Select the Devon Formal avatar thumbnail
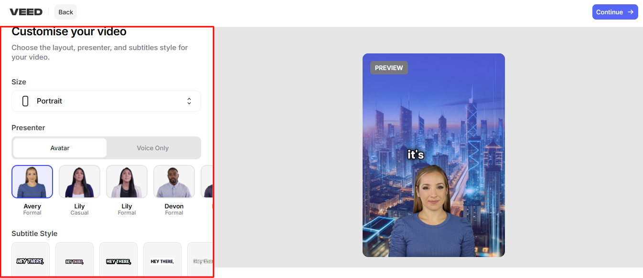The width and height of the screenshot is (643, 278). point(174,182)
